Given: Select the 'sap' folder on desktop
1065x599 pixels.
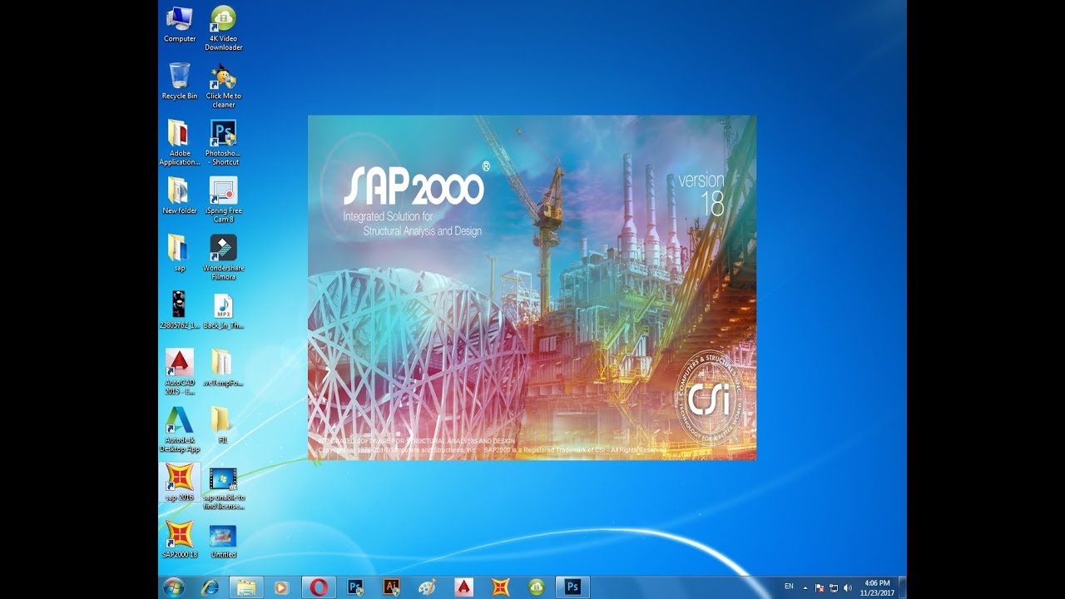Looking at the screenshot, I should click(x=180, y=254).
